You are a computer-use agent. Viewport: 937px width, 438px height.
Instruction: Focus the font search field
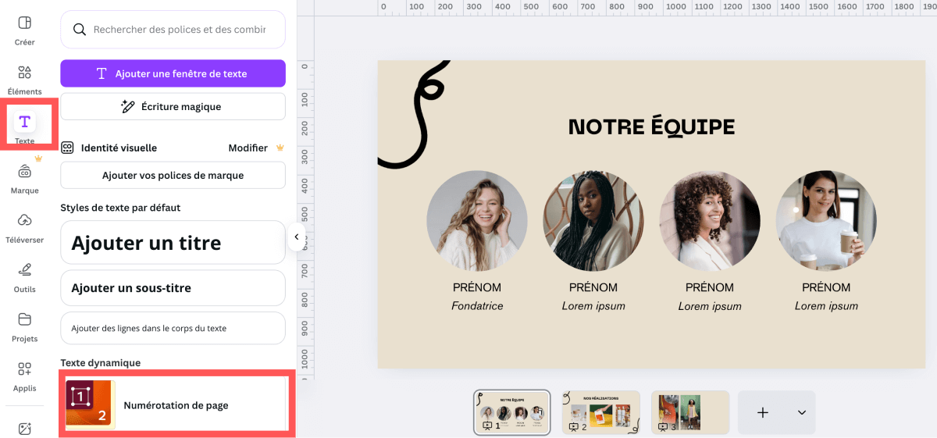173,30
